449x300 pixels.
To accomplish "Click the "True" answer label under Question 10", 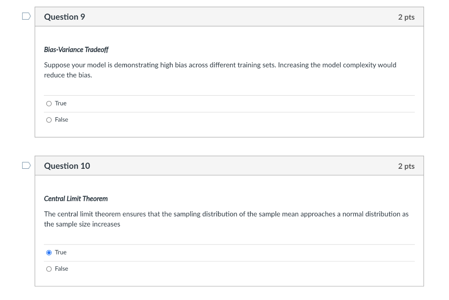I will pyautogui.click(x=61, y=252).
